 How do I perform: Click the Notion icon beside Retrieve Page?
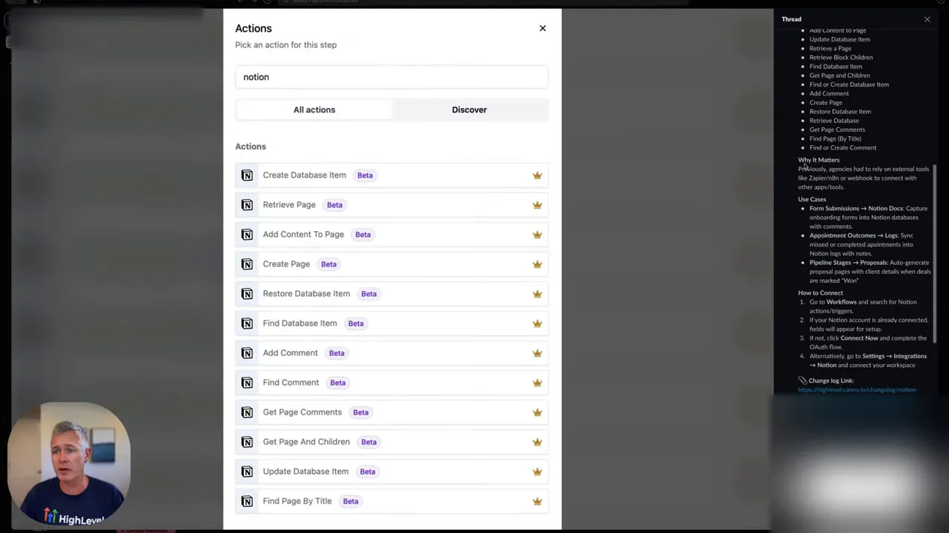pyautogui.click(x=247, y=204)
